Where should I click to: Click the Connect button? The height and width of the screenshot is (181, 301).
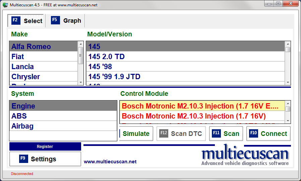click(268, 134)
